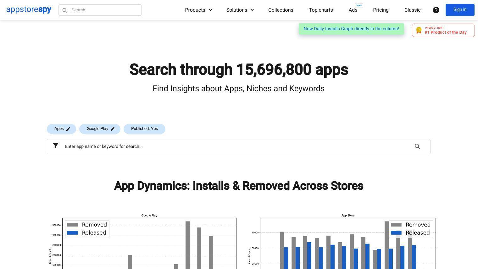Click the magnifier icon in top search box

65,10
